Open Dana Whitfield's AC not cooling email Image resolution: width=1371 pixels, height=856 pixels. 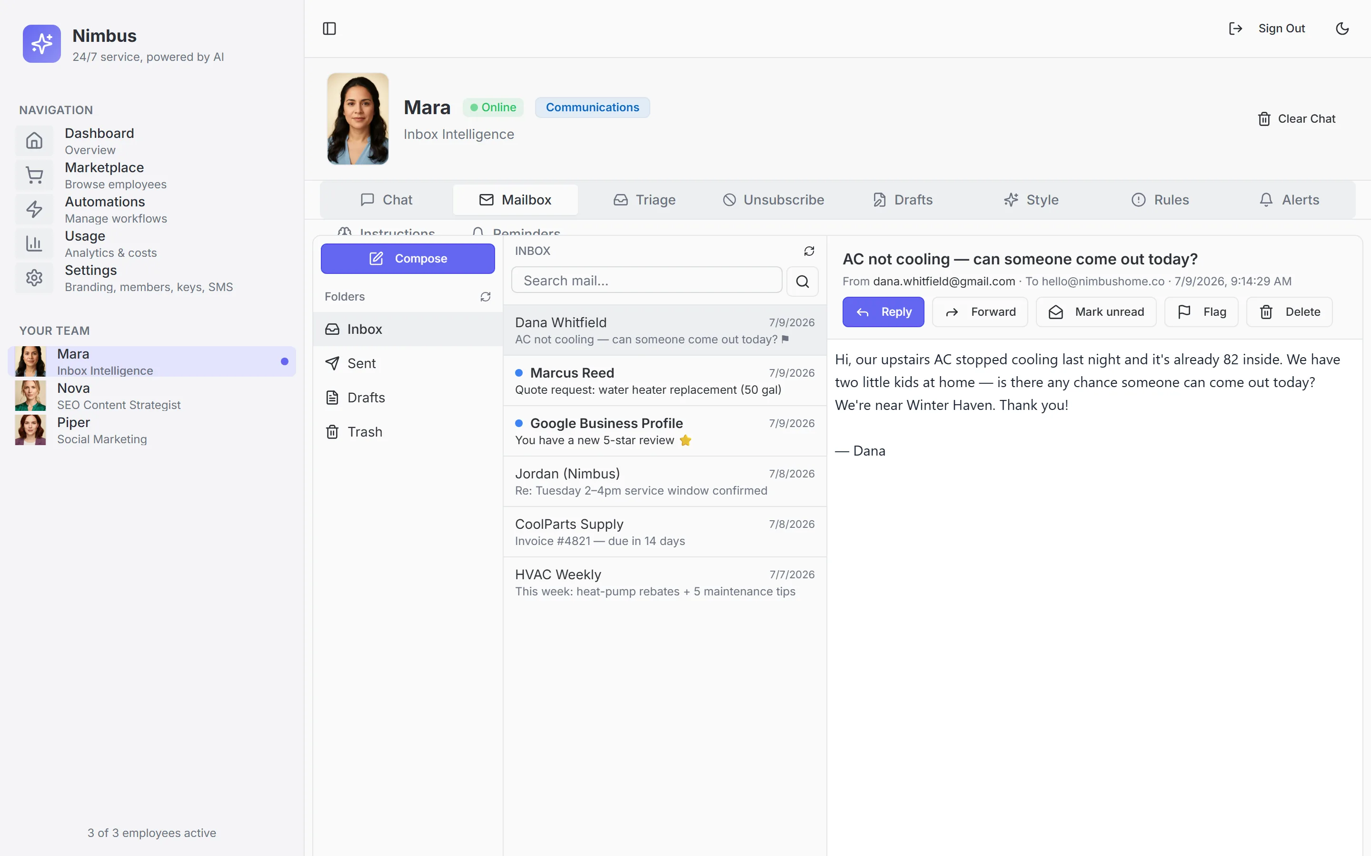[x=665, y=331]
